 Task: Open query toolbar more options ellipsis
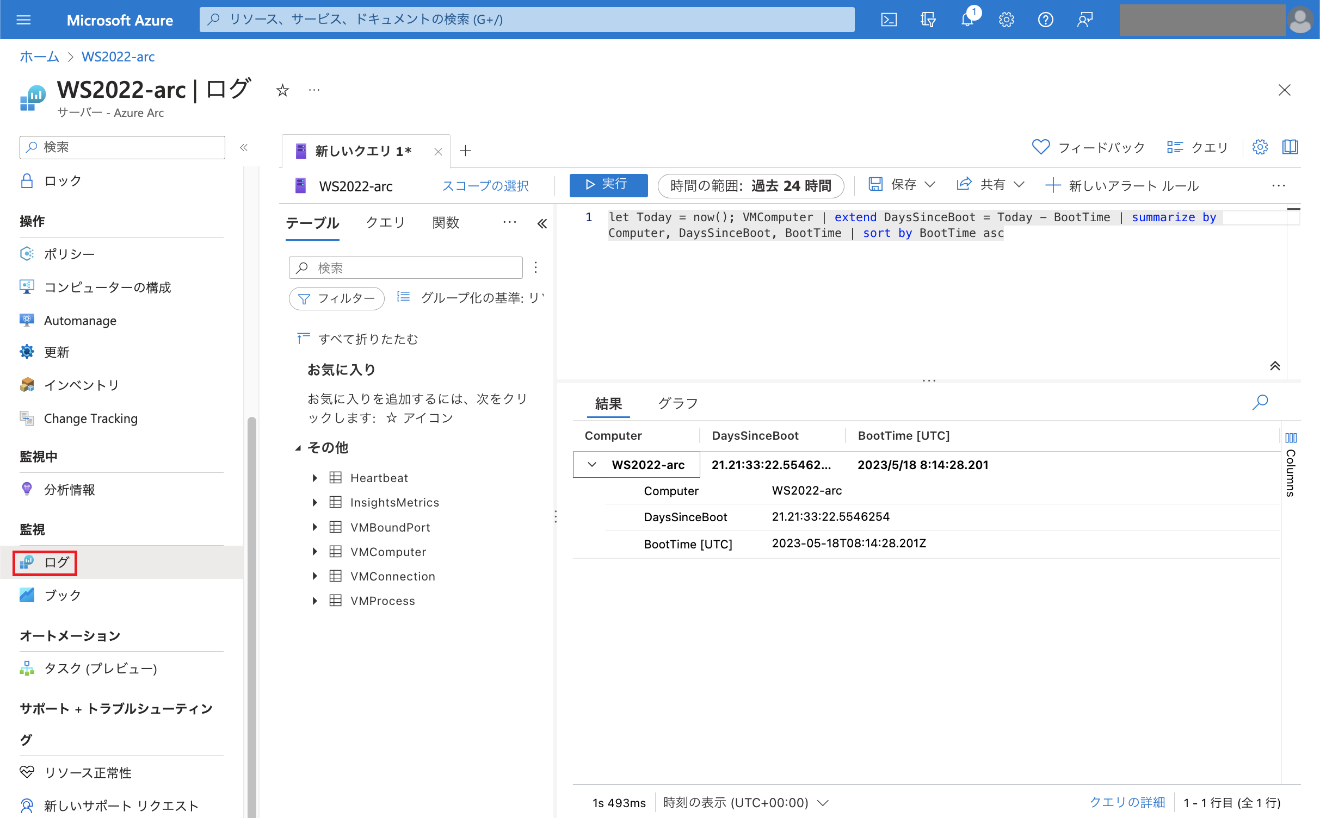point(1279,186)
